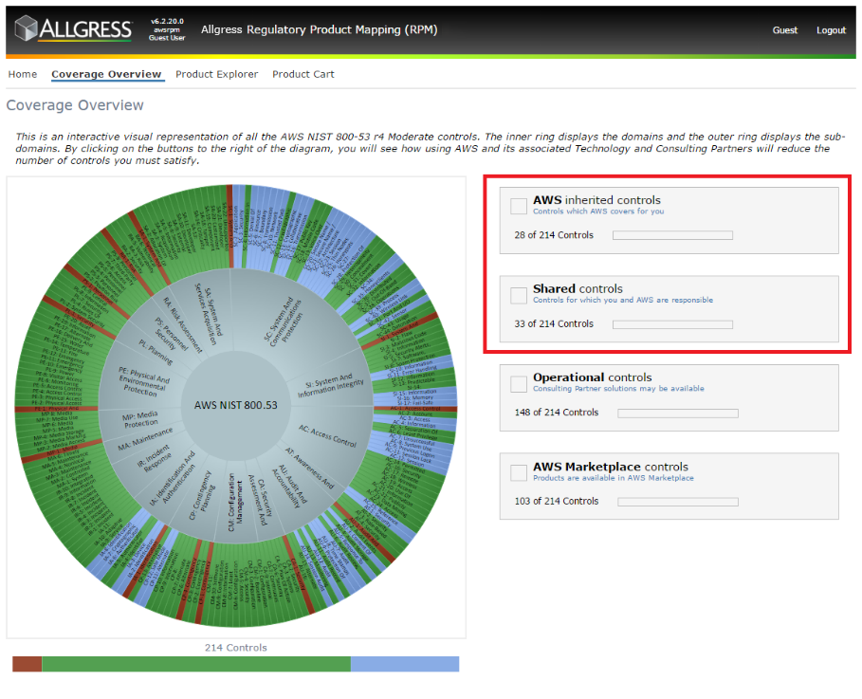Click the '103 of 214 Controls' text
This screenshot has width=862, height=699.
tap(557, 501)
